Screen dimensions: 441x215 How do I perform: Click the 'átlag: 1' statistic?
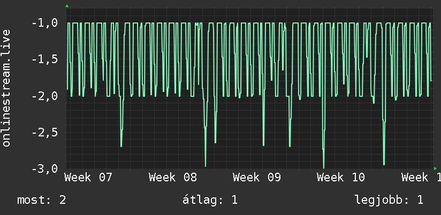coord(210,200)
